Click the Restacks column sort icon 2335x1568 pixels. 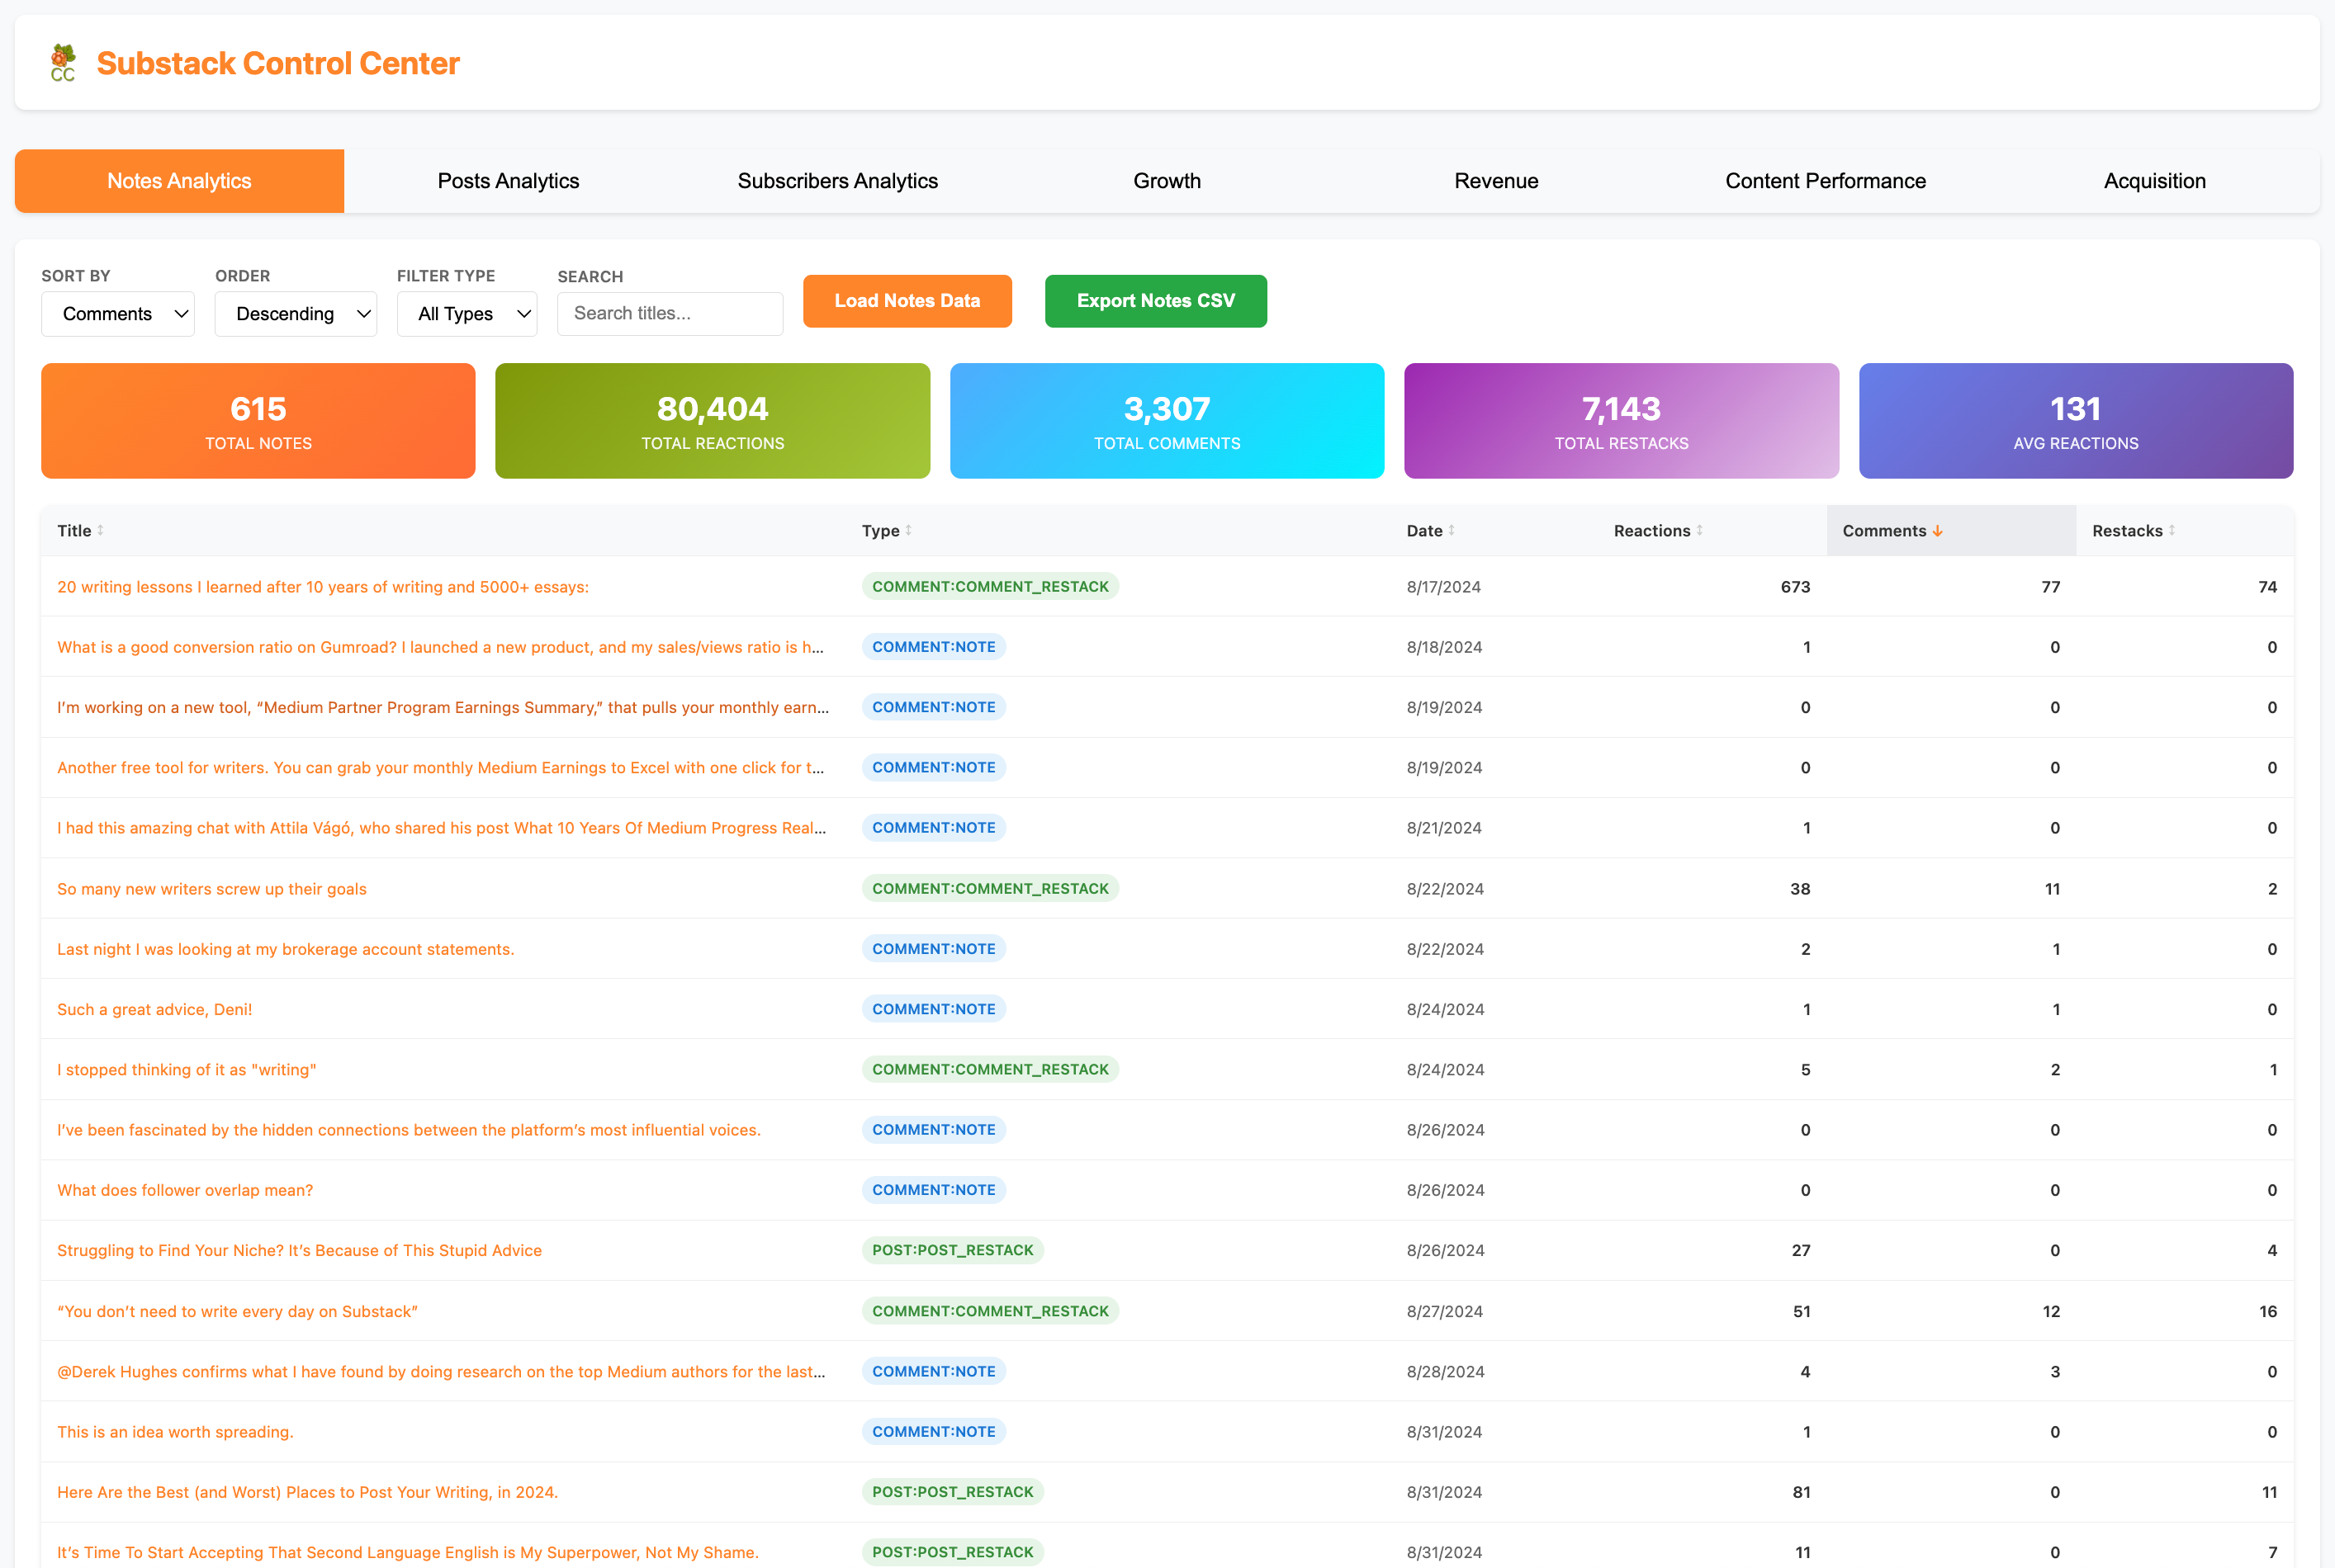coord(2172,531)
